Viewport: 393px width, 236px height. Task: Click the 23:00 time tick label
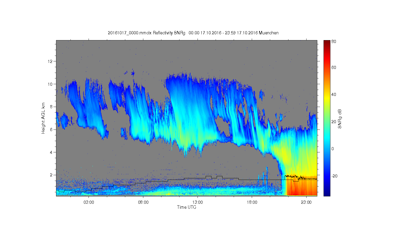coord(306,202)
